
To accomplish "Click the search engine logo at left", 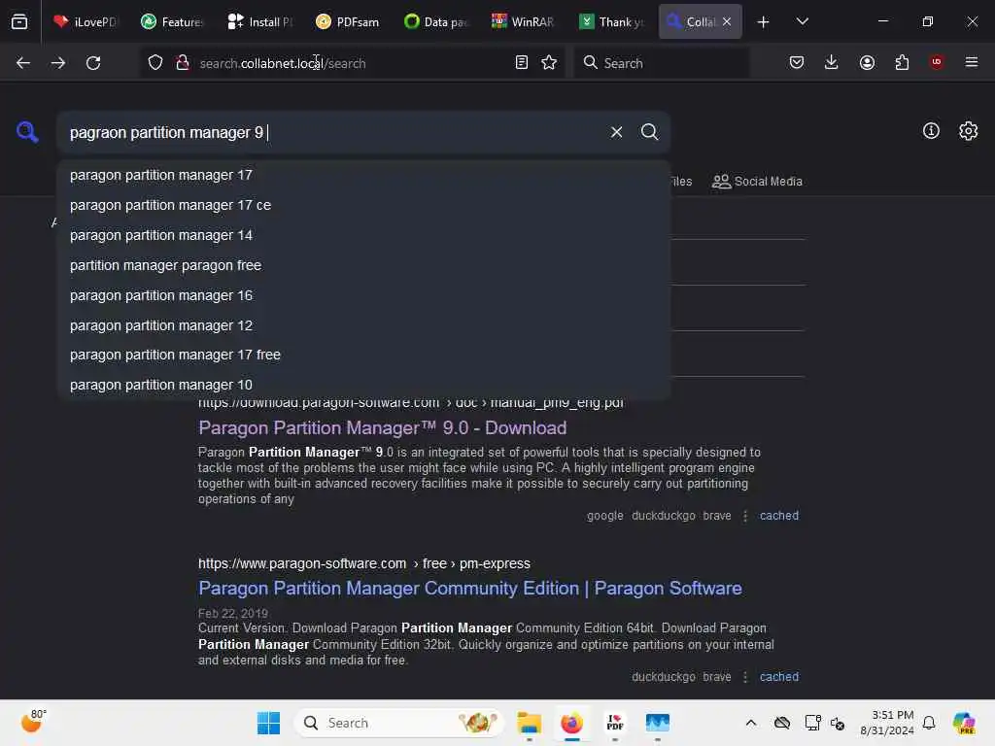I will [x=27, y=132].
